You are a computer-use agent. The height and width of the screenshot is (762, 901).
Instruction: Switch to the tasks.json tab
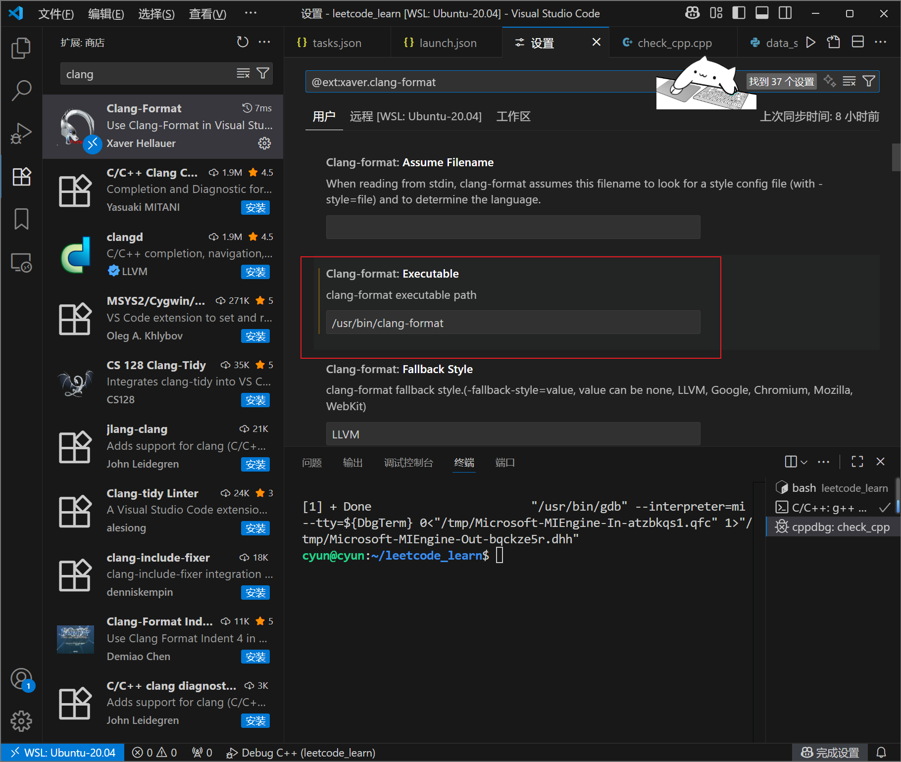337,43
